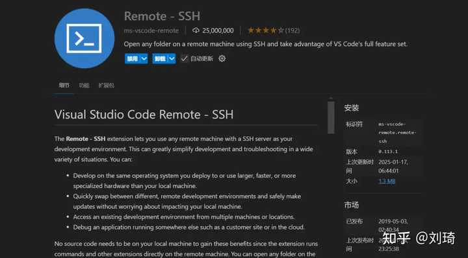Click the 标识符 identifier label

[354, 124]
